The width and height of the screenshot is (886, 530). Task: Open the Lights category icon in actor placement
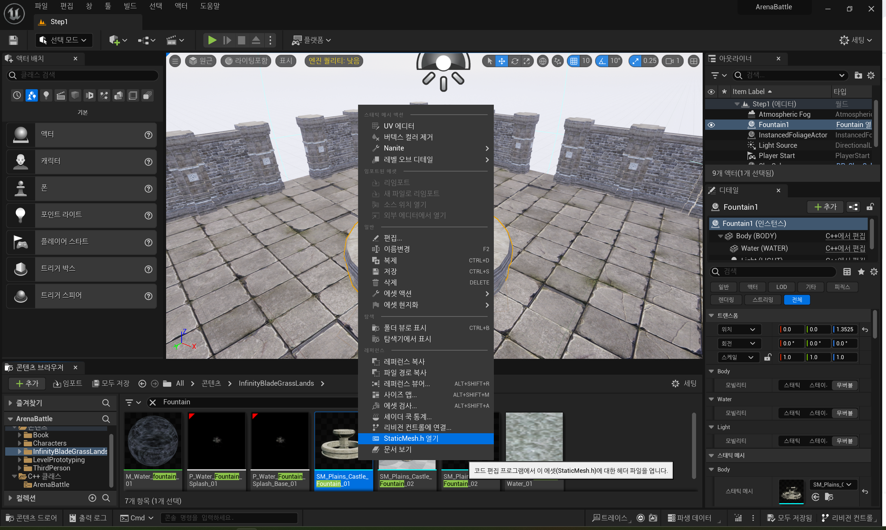click(46, 95)
